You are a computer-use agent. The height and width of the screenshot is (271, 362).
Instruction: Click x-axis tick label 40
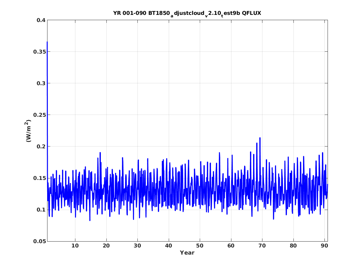tap(168, 246)
